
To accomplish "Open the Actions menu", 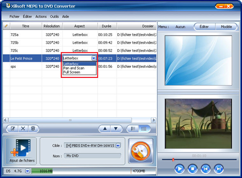I will point(41,16).
